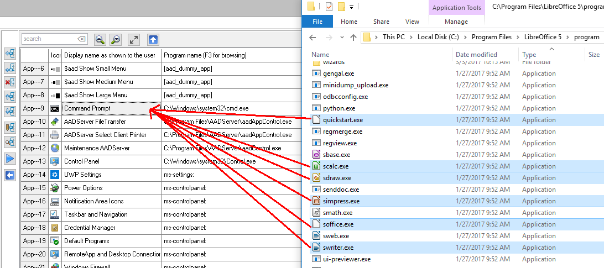Click the red X delete application icon
This screenshot has height=268, width=604.
pos(10,82)
